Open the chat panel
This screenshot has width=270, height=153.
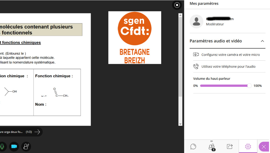pyautogui.click(x=193, y=146)
